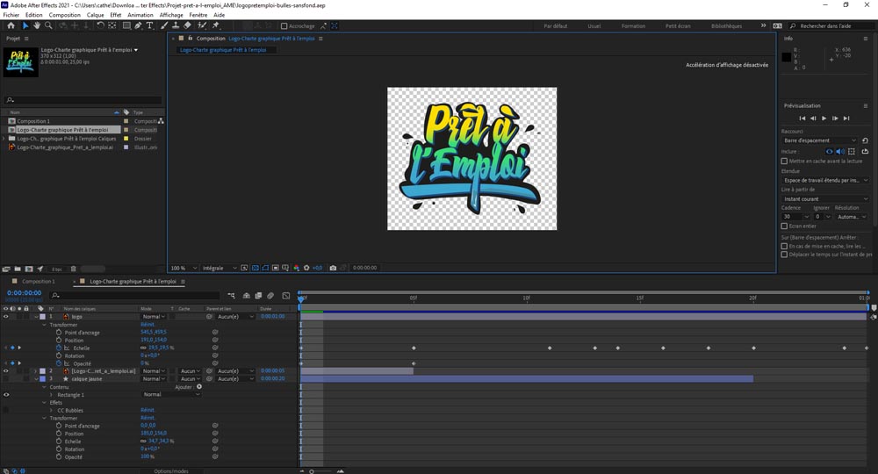Screen dimensions: 878x474
Task: Switch to the 'Par défaut' workspace
Action: tap(556, 26)
